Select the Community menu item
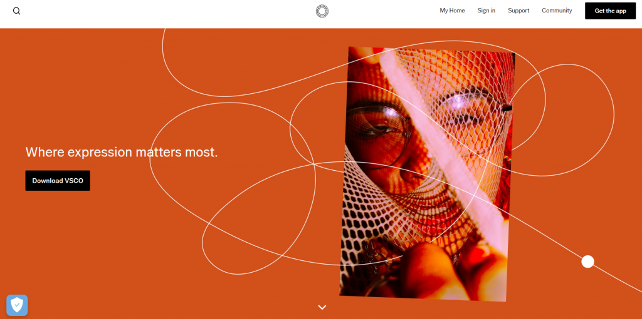 click(557, 11)
